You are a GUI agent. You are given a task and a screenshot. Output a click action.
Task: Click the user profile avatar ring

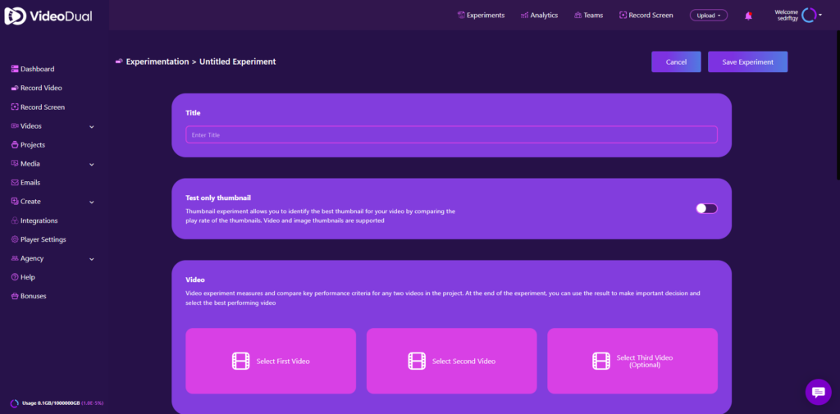tap(809, 16)
